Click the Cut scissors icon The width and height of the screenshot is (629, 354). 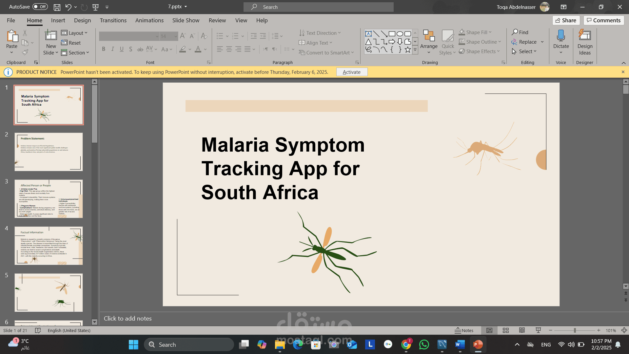[x=25, y=33]
